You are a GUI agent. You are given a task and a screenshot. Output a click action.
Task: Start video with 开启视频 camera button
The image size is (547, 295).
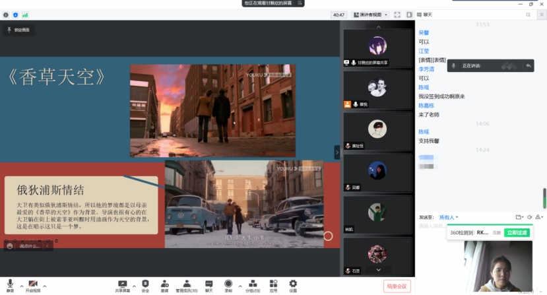point(33,285)
